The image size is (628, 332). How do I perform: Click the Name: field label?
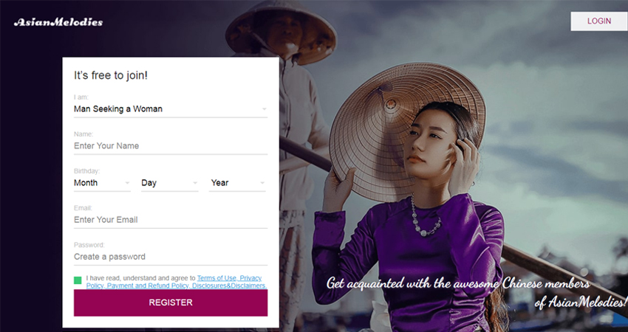[83, 134]
